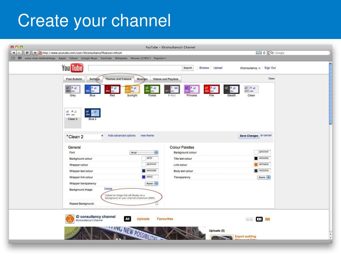Screen dimensions: 341x256
Task: Choose the Princess theme
Action: point(191,89)
